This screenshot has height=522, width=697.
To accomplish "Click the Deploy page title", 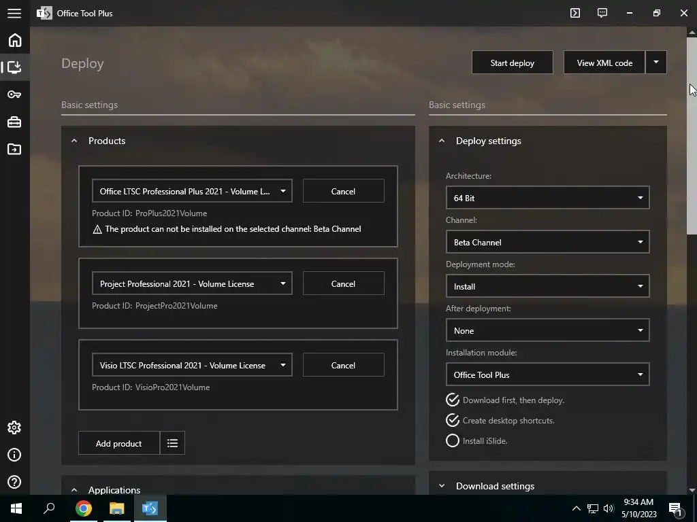I will [x=82, y=63].
